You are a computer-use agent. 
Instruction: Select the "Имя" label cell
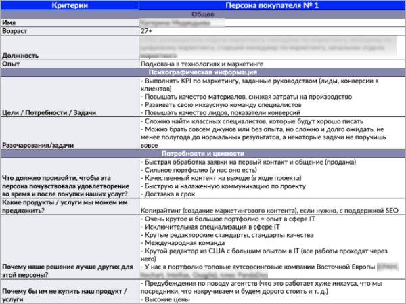[x=70, y=22]
